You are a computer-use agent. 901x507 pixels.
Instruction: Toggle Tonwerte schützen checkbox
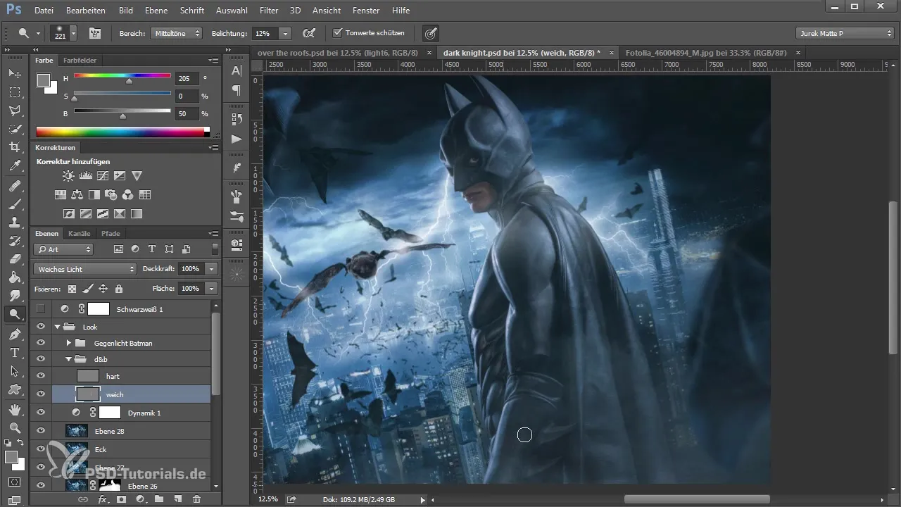click(337, 33)
